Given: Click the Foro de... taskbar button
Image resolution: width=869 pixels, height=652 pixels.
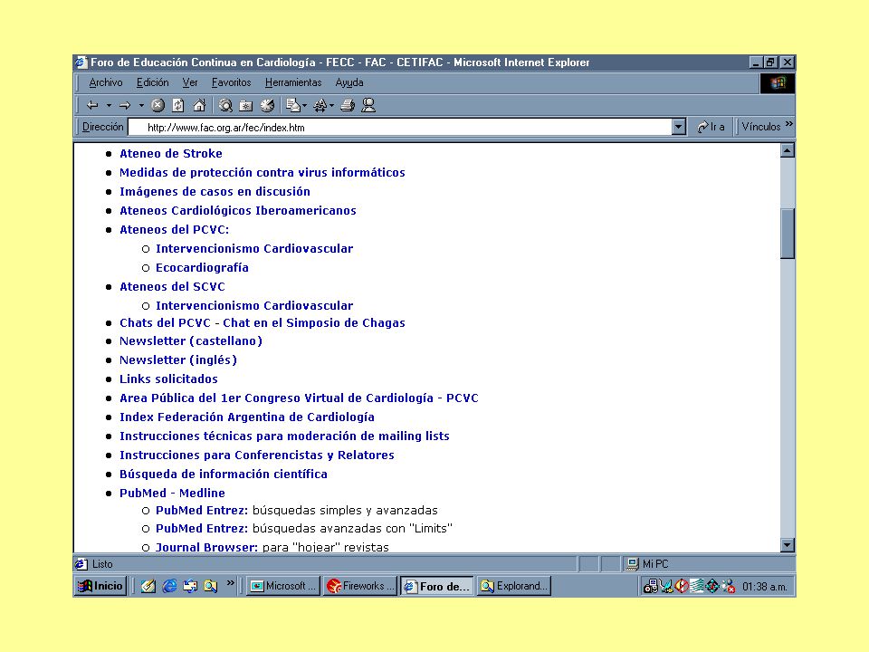Looking at the screenshot, I should click(x=436, y=586).
